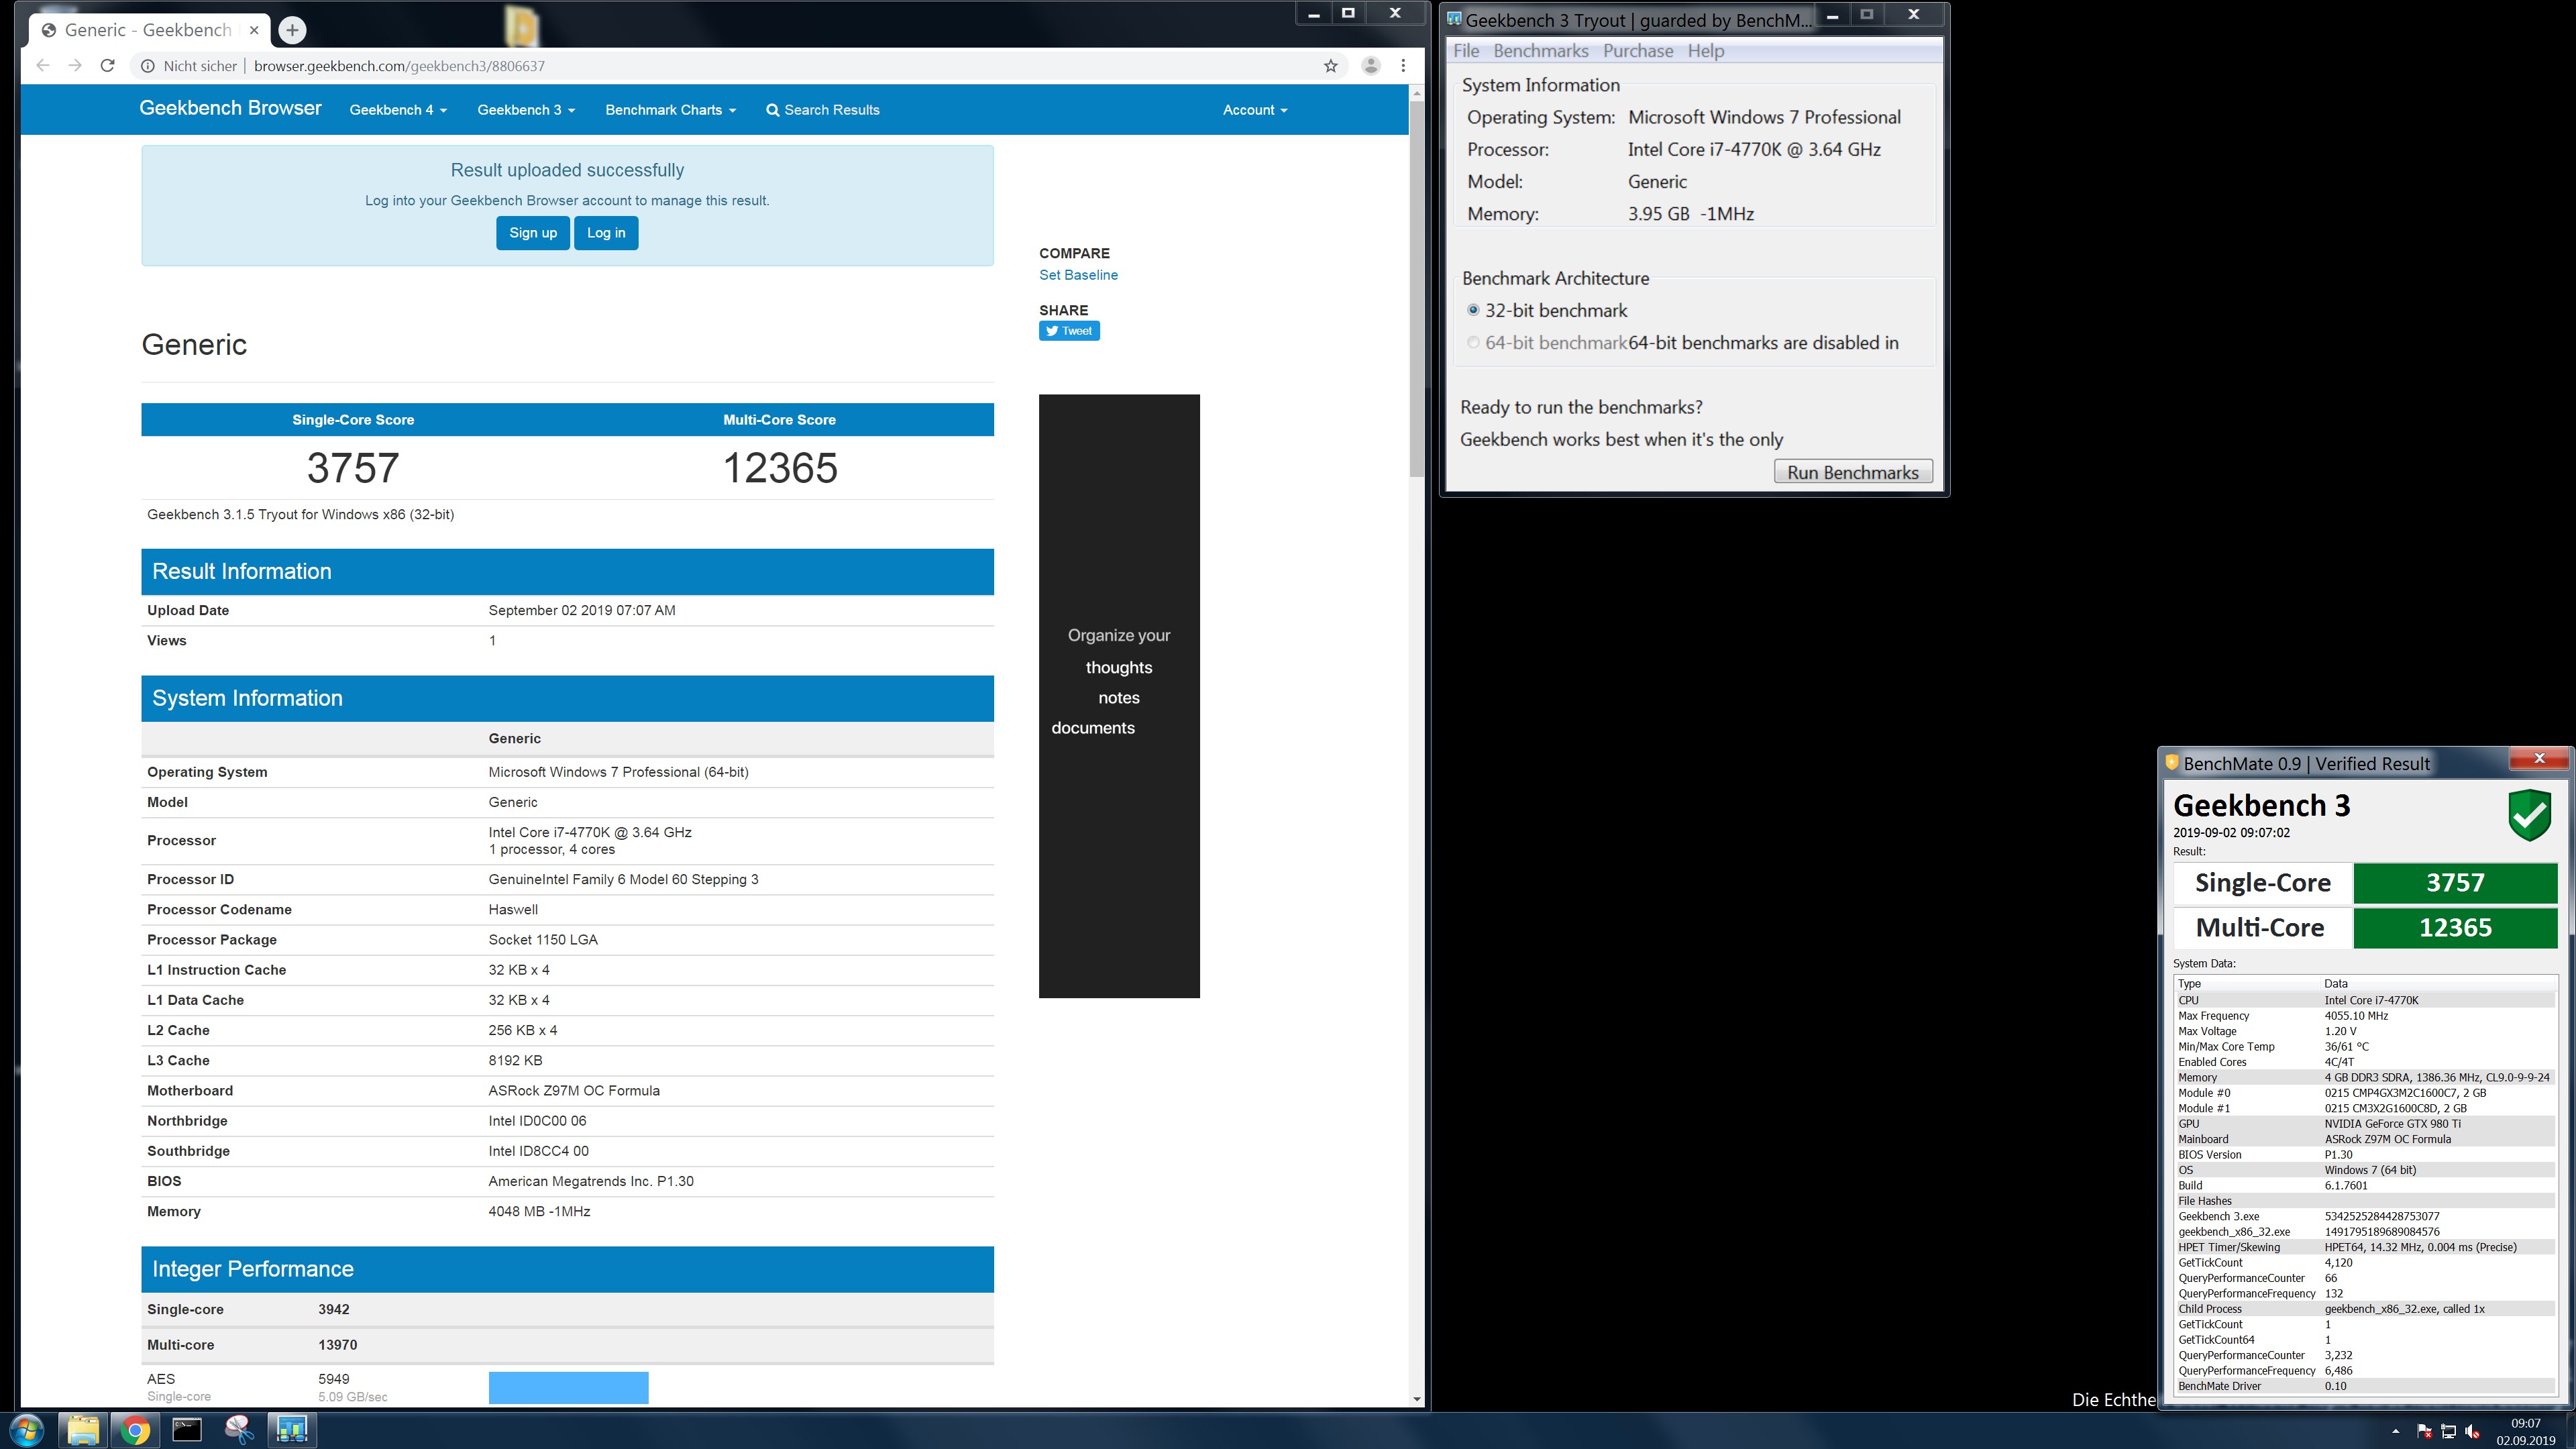2576x1449 pixels.
Task: Click the Sign up button
Action: point(533,233)
